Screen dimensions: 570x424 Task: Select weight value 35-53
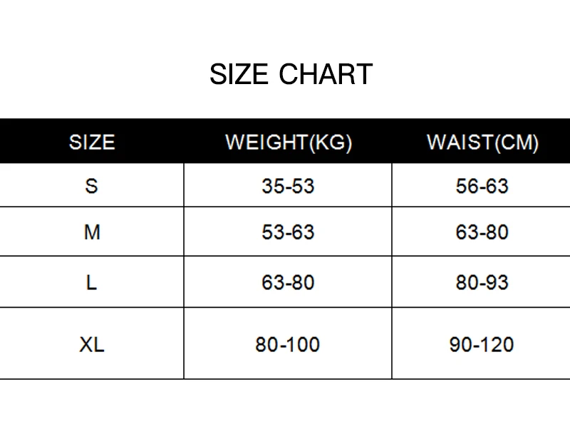[288, 186]
